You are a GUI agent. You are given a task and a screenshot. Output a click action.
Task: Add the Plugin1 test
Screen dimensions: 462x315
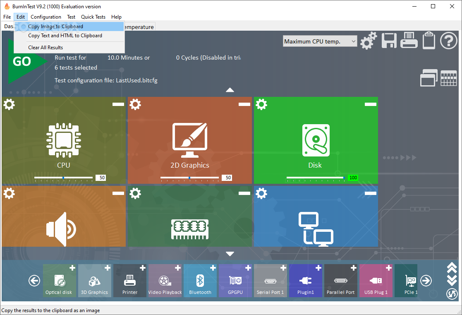click(x=318, y=268)
